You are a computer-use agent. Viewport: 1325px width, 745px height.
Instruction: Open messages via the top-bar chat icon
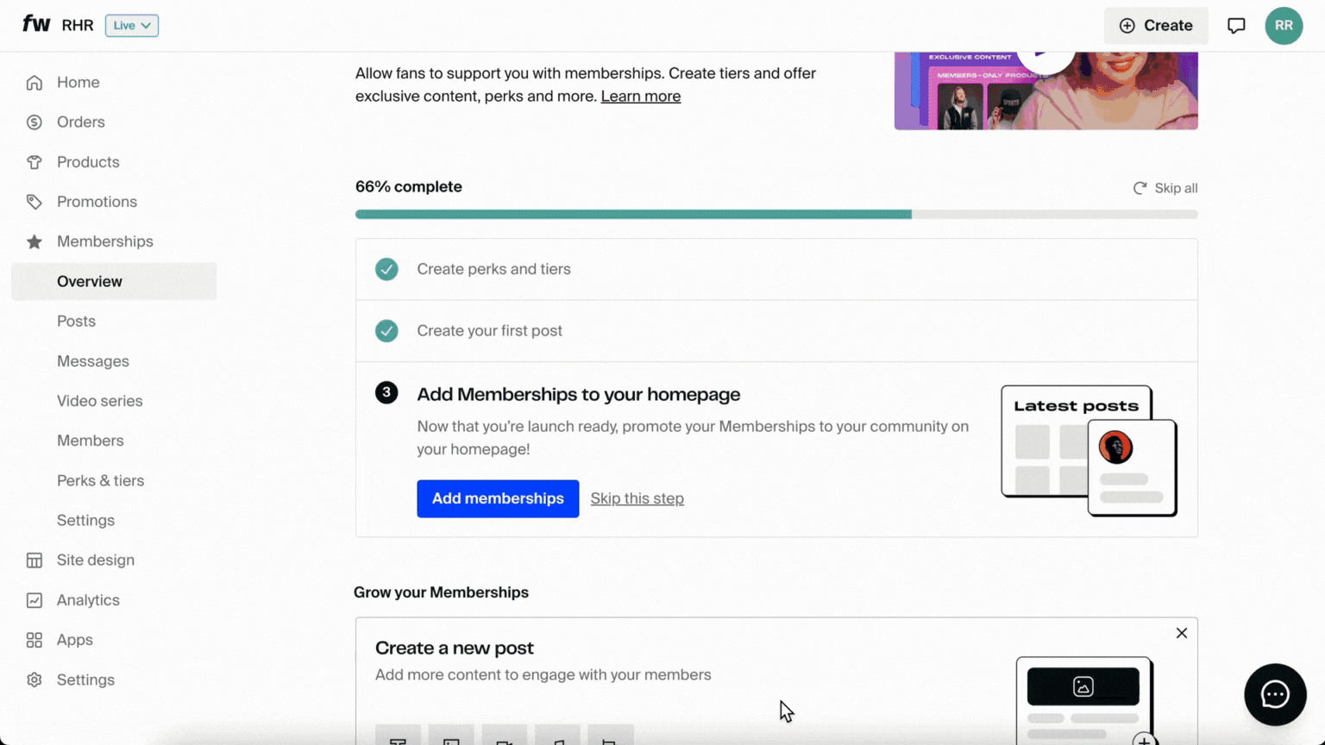[x=1236, y=25]
